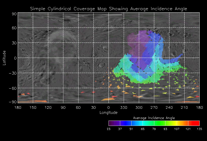The image size is (207, 141).
Task: Click longitude tick label 120
Action: [x=48, y=108]
